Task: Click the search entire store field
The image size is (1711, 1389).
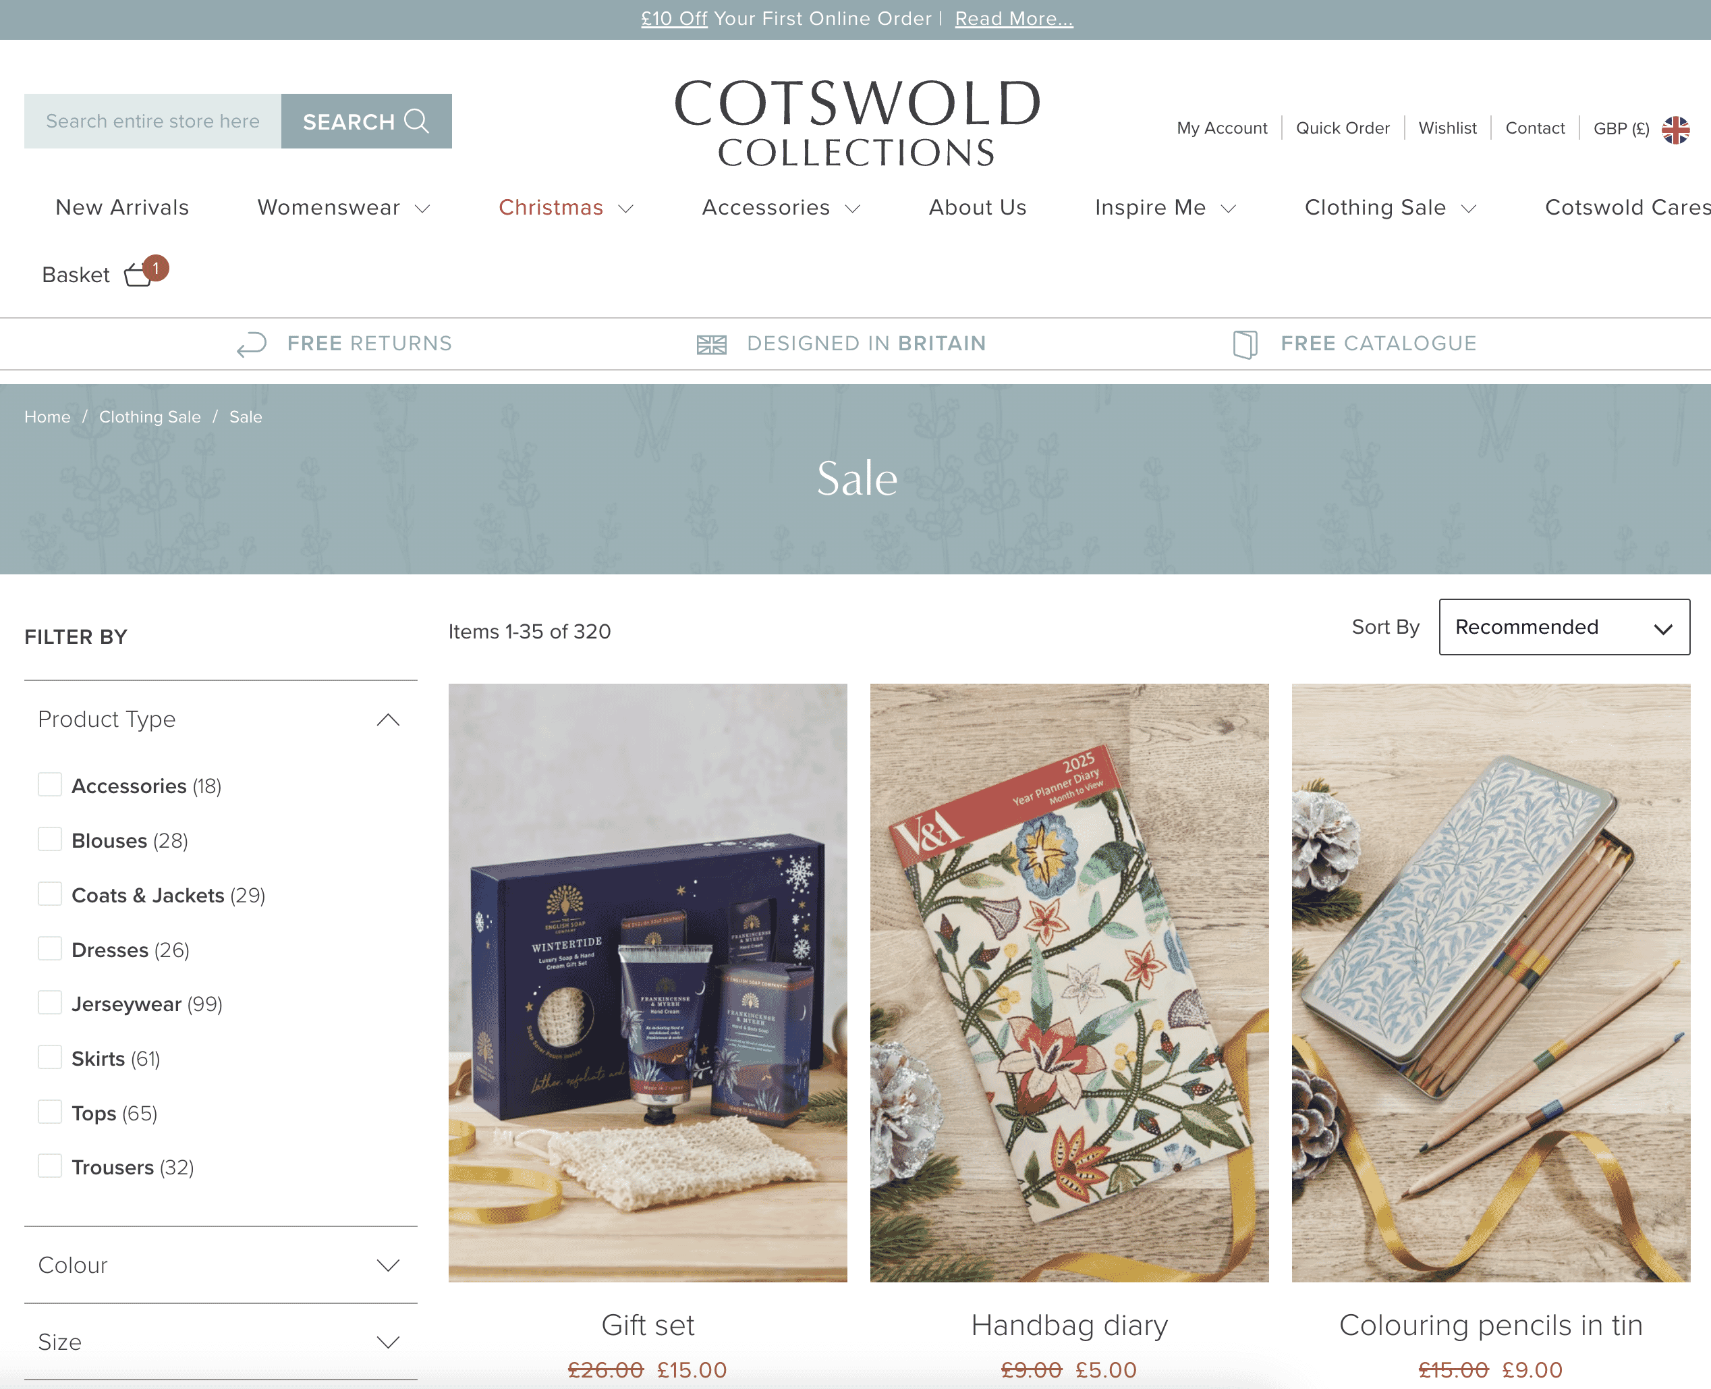Action: coord(152,121)
